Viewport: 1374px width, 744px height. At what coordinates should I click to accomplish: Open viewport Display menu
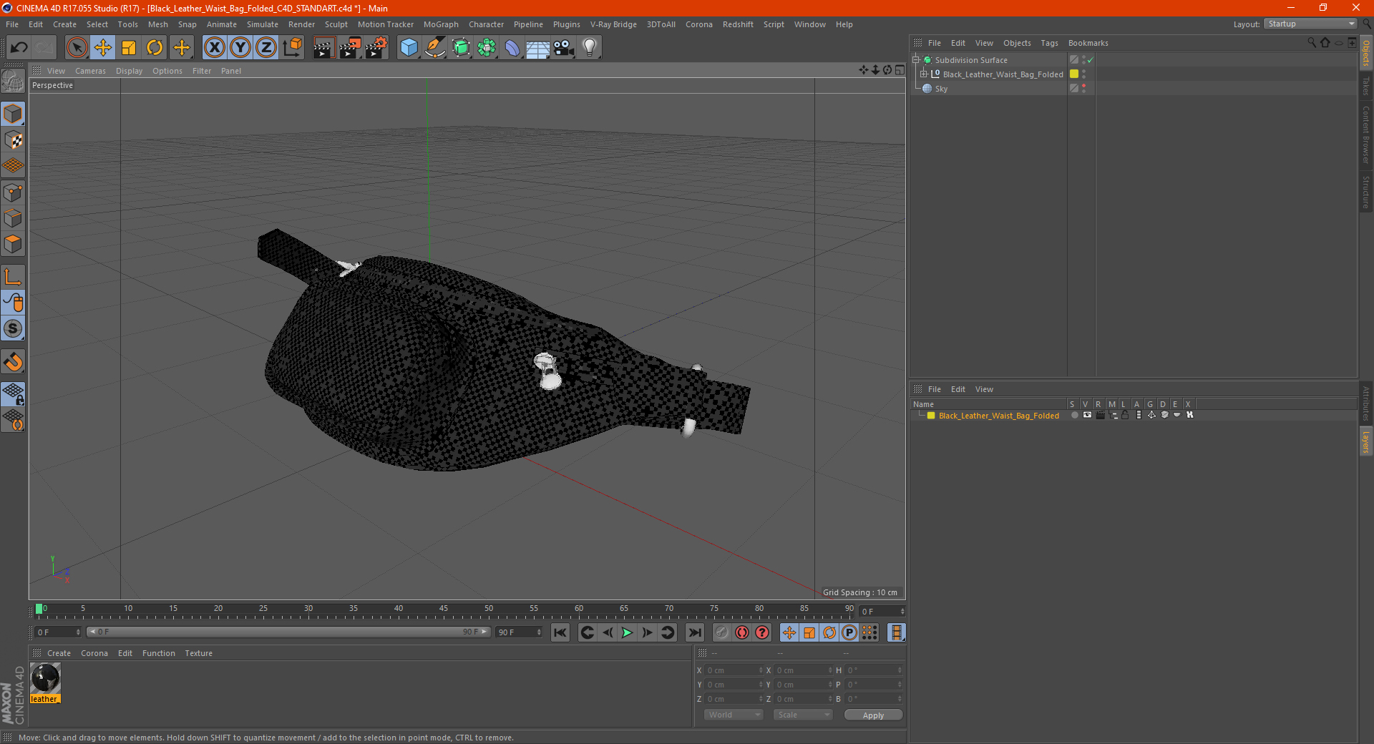point(129,71)
